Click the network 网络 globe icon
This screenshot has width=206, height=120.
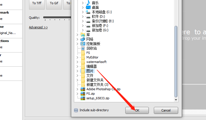click(83, 39)
